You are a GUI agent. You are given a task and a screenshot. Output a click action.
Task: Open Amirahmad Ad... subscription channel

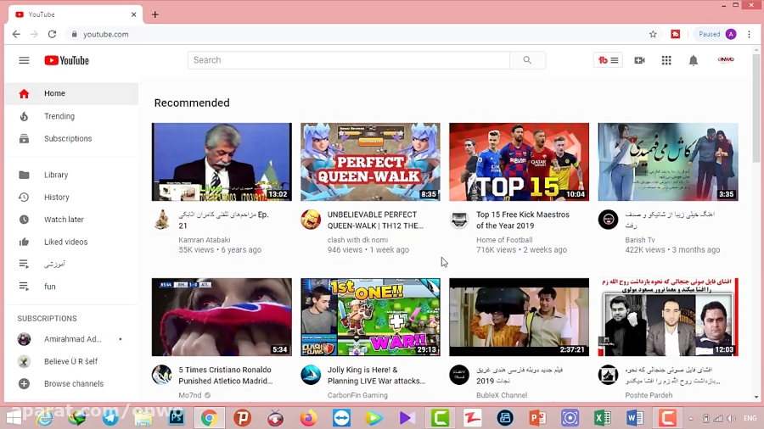click(x=71, y=339)
